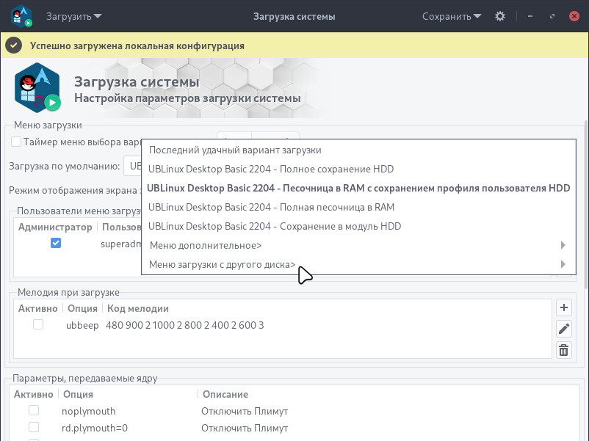Minimize the window

coord(530,16)
